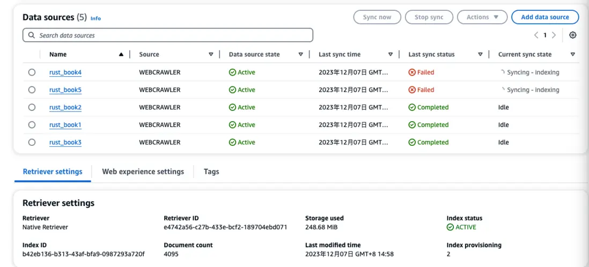Screen dimensions: 589x267
Task: Sort by Last sync time arrow
Action: pos(391,55)
